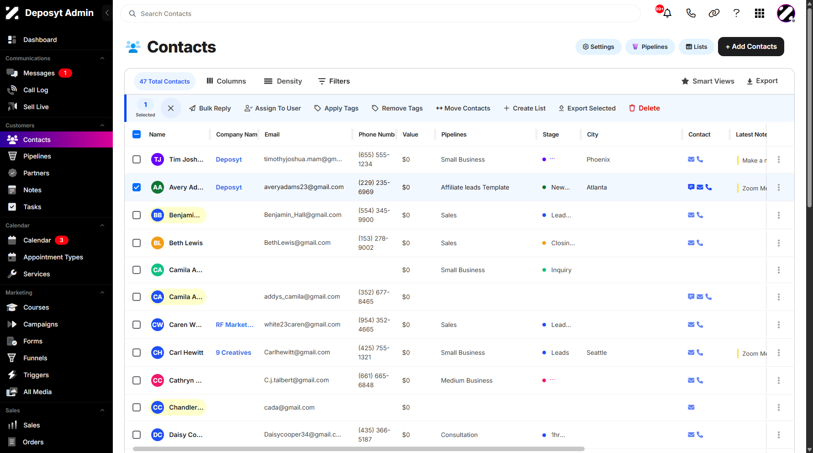Check the Cathryn row checkbox
Viewport: 813px width, 453px height.
pos(137,380)
